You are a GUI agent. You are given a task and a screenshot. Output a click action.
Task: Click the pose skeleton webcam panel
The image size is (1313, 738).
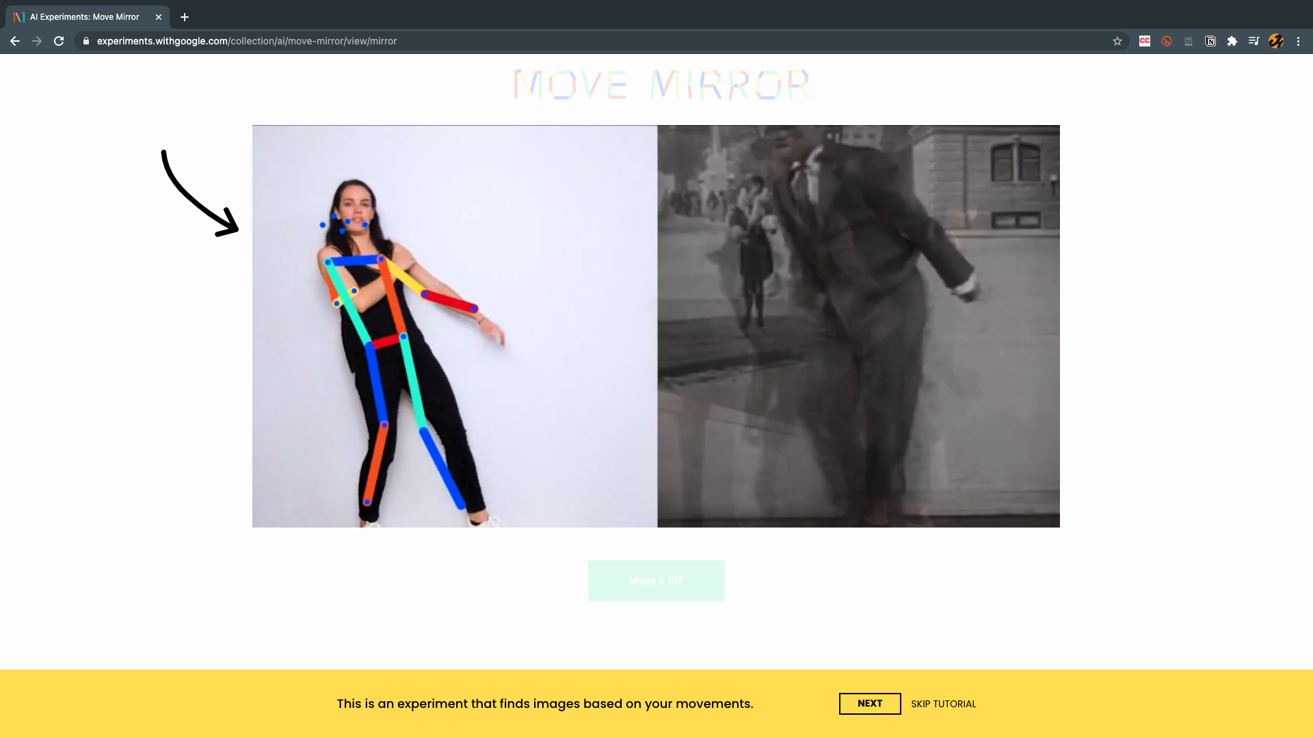[x=454, y=326]
